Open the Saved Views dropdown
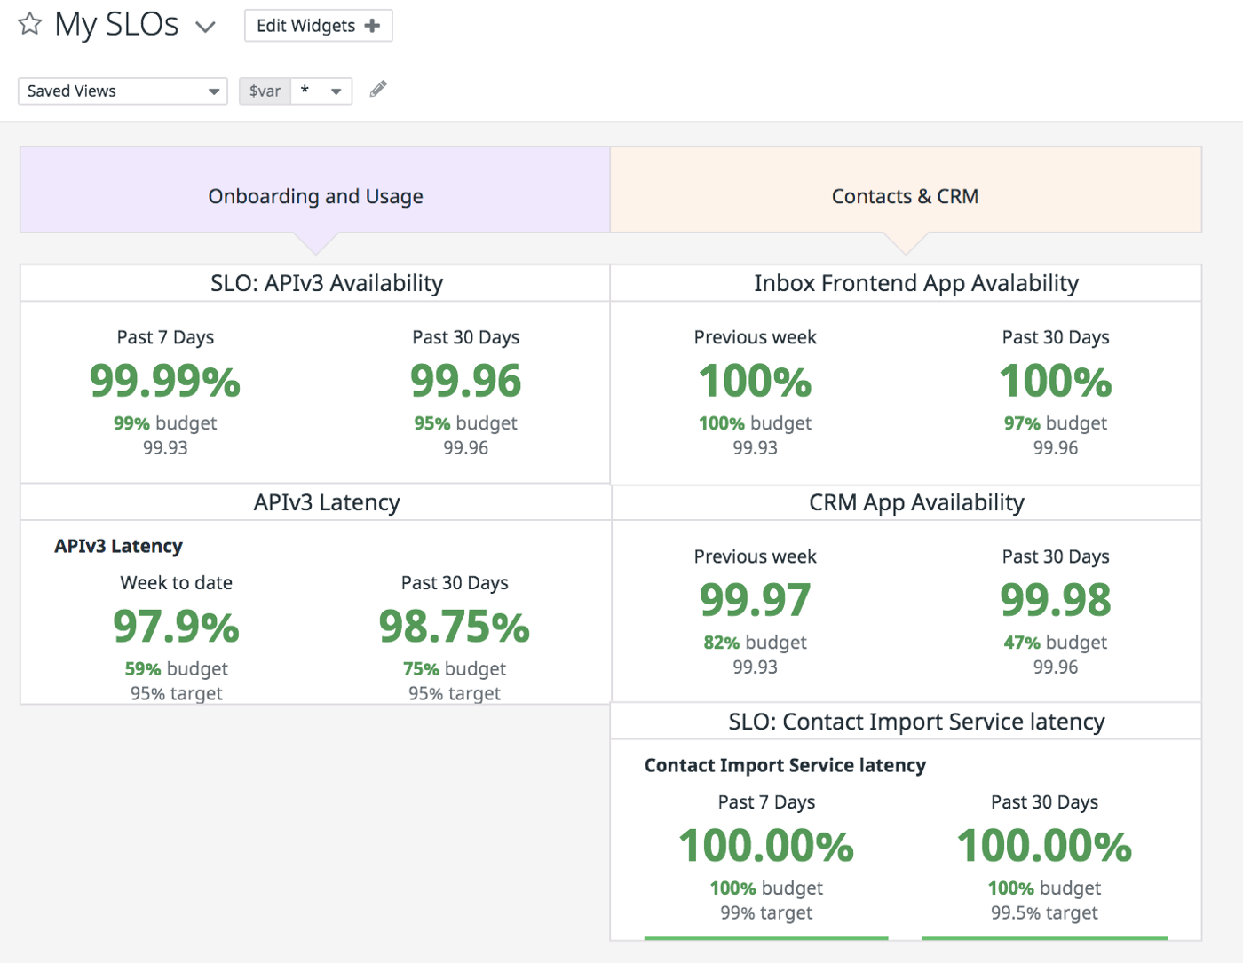 [123, 91]
